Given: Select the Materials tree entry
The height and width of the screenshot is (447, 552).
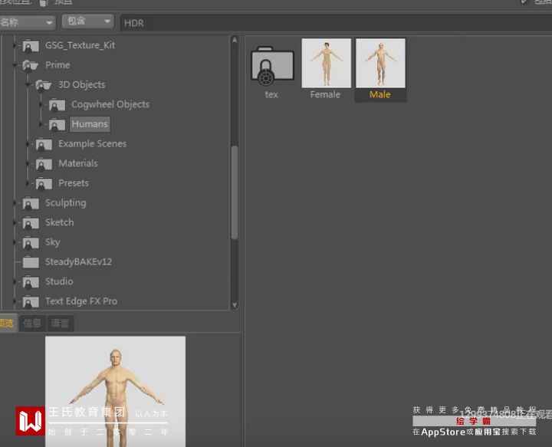Looking at the screenshot, I should pyautogui.click(x=77, y=163).
